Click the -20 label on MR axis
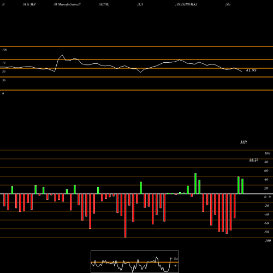 click(x=266, y=206)
